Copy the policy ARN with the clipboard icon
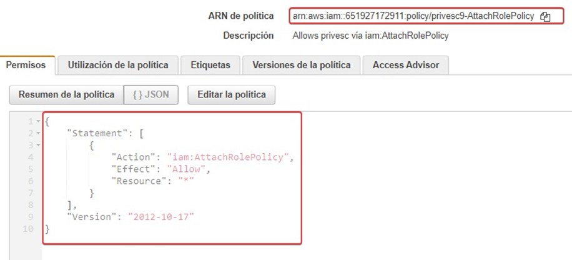The height and width of the screenshot is (260, 572). tap(545, 17)
